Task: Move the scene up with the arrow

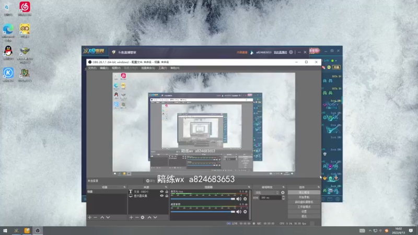Action: [x=102, y=217]
